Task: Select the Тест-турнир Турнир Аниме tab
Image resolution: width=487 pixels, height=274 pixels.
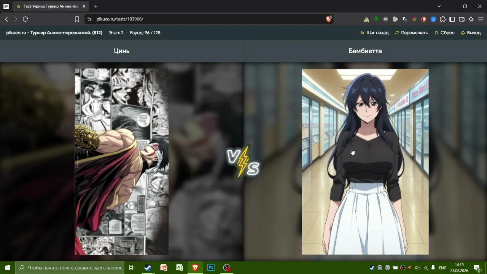Action: pos(51,6)
